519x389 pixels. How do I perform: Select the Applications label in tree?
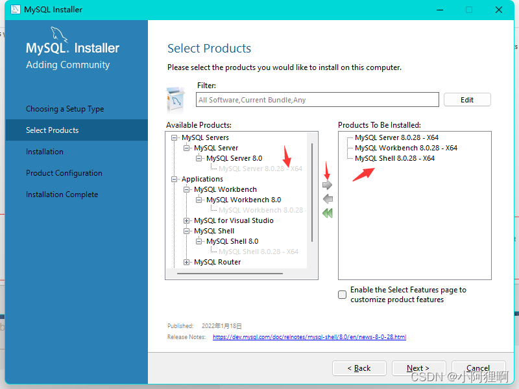pyautogui.click(x=202, y=179)
